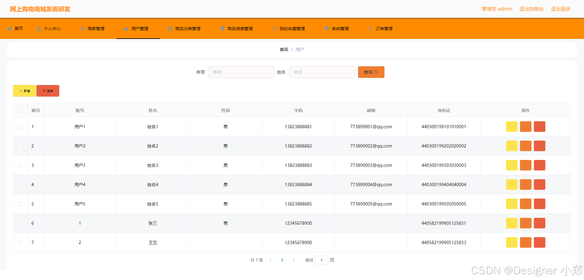Click orange action button in 用户3 row
This screenshot has width=584, height=280.
pyautogui.click(x=525, y=165)
